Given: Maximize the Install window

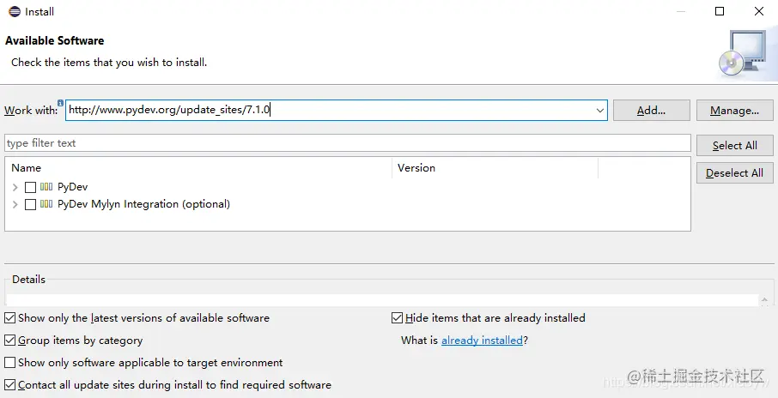Looking at the screenshot, I should (x=720, y=11).
